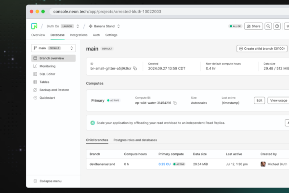Open Backup and Restore in sidebar

53,90
